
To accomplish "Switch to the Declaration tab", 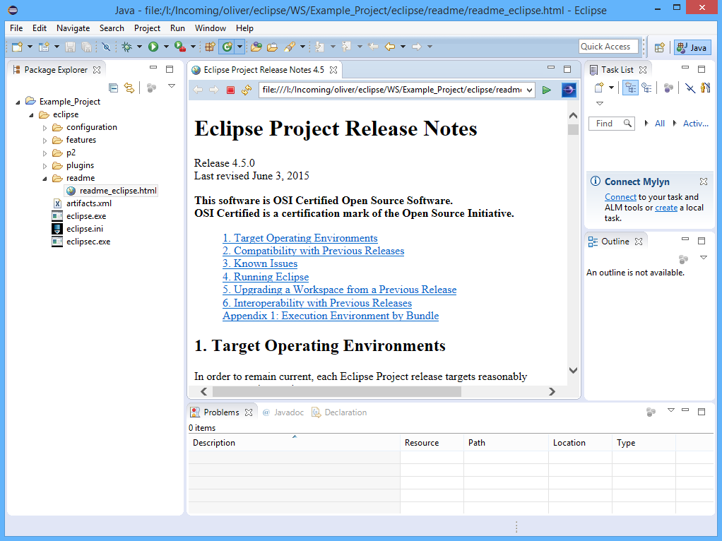I will pos(339,412).
